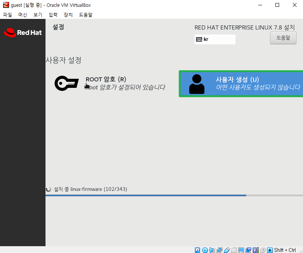The image size is (303, 253).
Task: Maximize the VirtualBox guest window
Action: (x=277, y=5)
